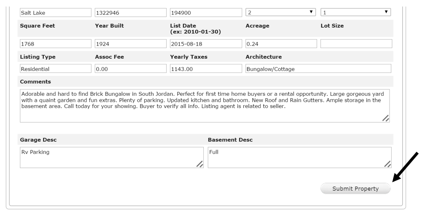
Task: Select the field containing 1322946
Action: 131,13
